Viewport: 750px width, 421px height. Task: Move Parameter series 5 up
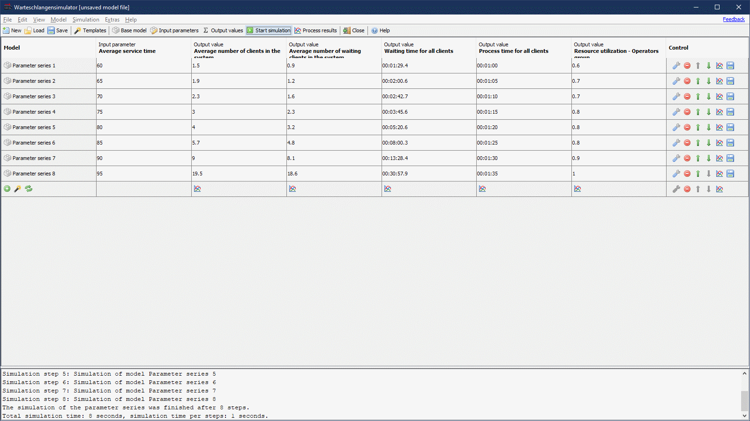tap(698, 127)
